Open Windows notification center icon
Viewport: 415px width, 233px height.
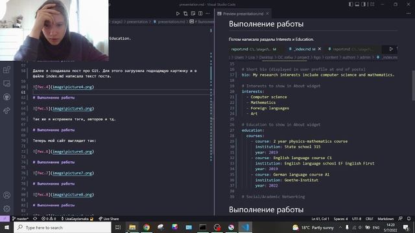coord(406,227)
